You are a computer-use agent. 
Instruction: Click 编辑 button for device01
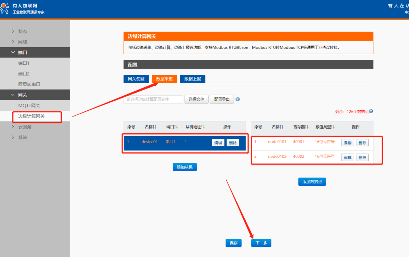(x=218, y=143)
